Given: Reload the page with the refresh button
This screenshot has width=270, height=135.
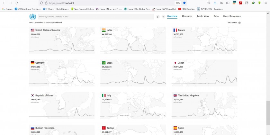Looking at the screenshot, I should [17, 3].
